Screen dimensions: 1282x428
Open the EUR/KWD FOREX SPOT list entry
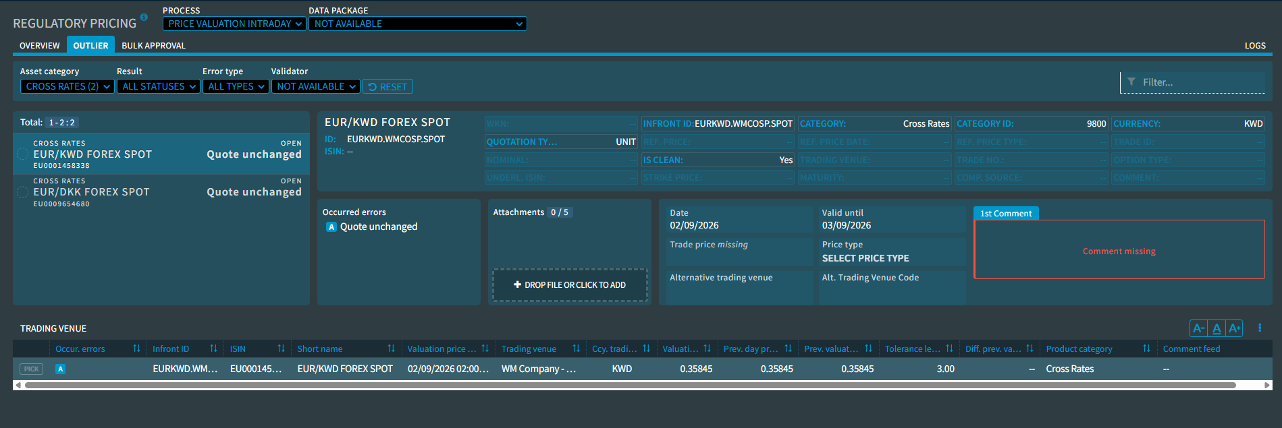[161, 154]
